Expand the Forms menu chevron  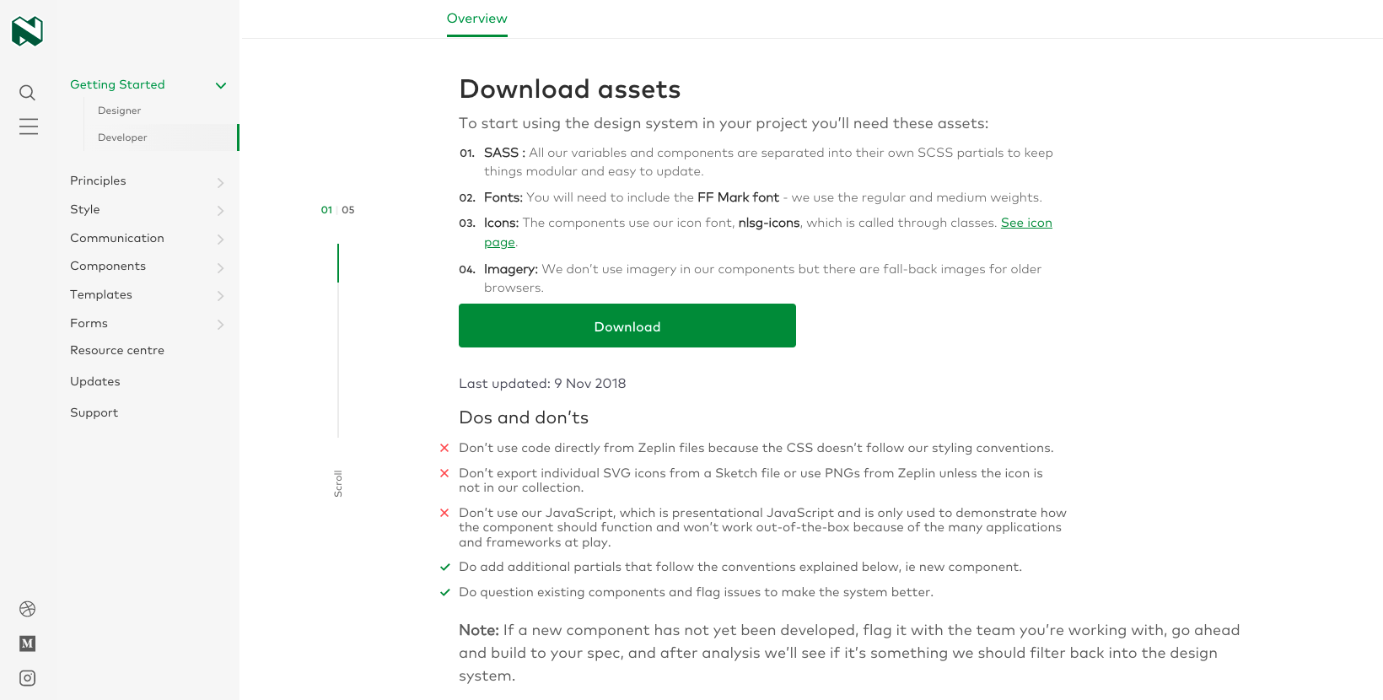coord(220,324)
